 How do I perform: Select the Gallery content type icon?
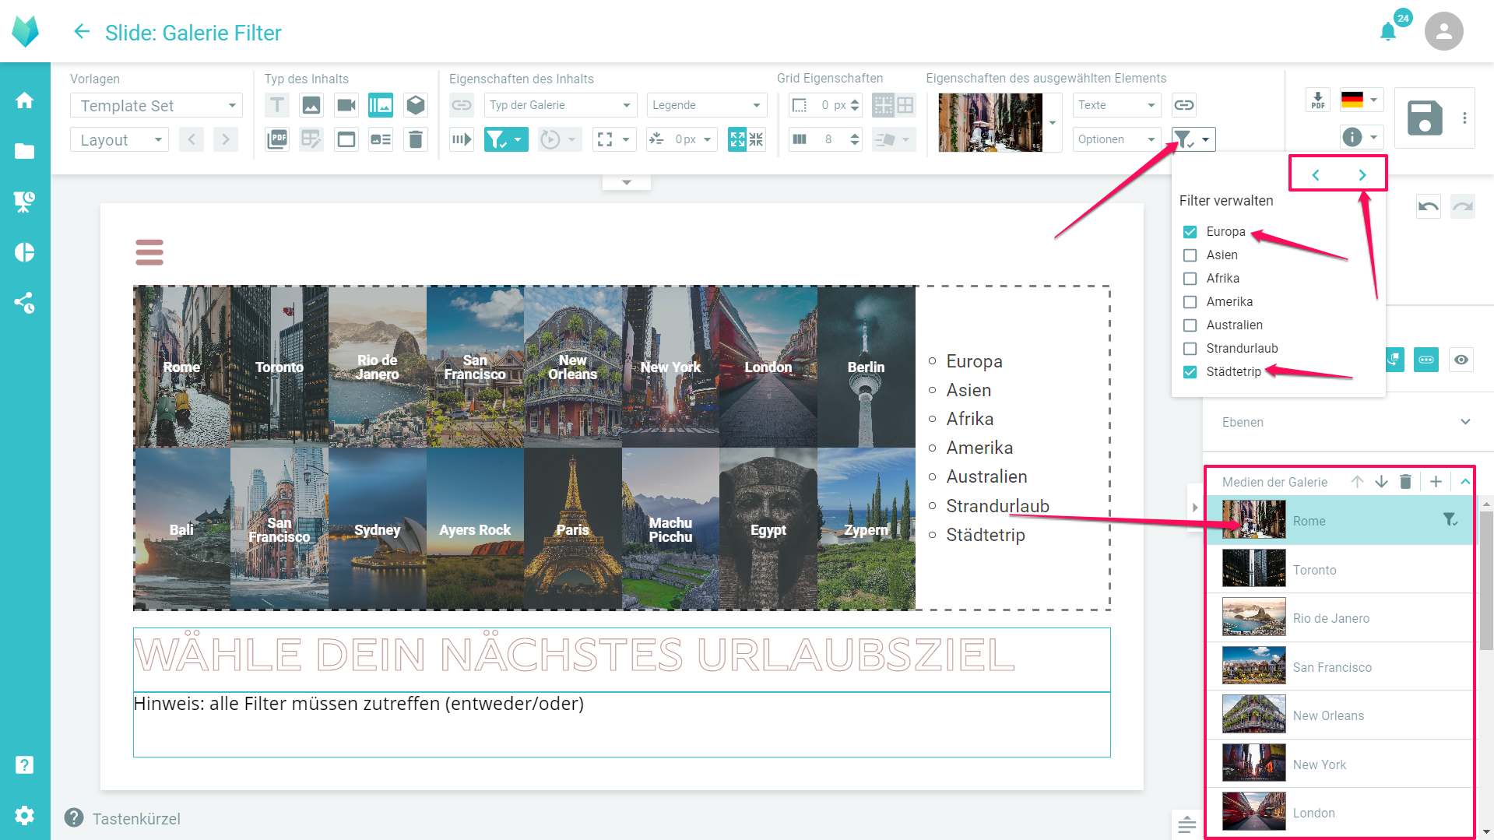tap(381, 105)
